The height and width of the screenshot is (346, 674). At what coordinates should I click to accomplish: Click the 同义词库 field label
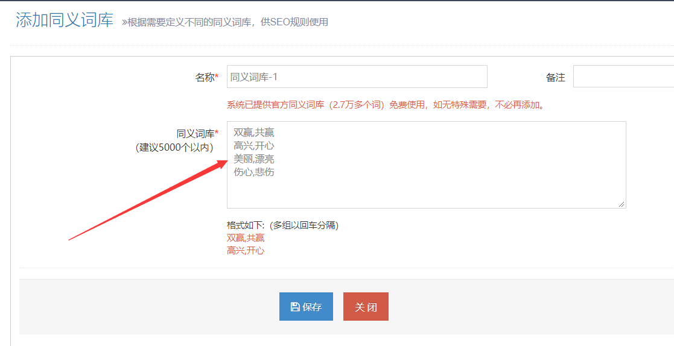point(198,134)
